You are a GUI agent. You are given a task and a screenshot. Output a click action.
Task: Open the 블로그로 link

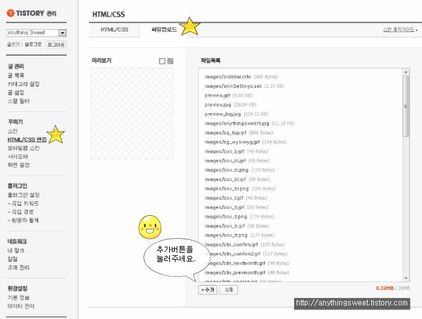click(33, 45)
